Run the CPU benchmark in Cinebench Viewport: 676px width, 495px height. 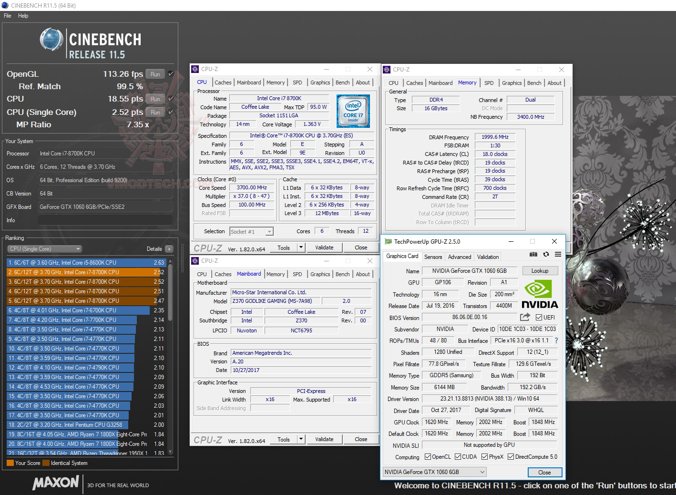click(x=155, y=99)
